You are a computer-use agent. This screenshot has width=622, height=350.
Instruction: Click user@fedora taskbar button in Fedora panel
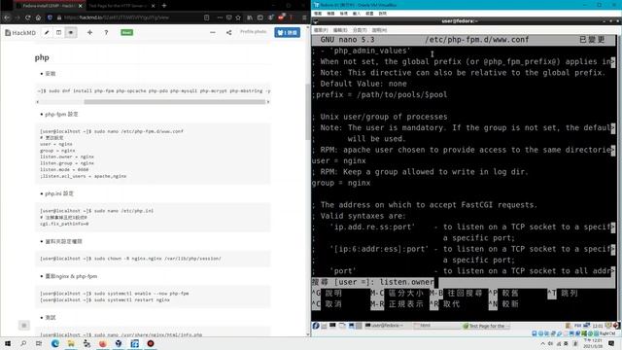(x=387, y=326)
